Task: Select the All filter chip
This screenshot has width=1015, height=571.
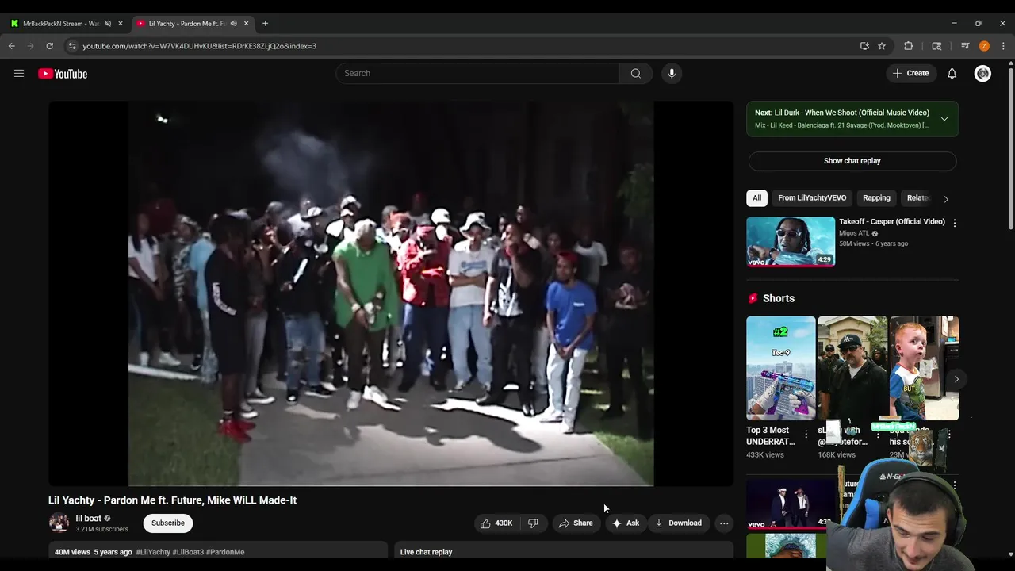Action: (756, 197)
